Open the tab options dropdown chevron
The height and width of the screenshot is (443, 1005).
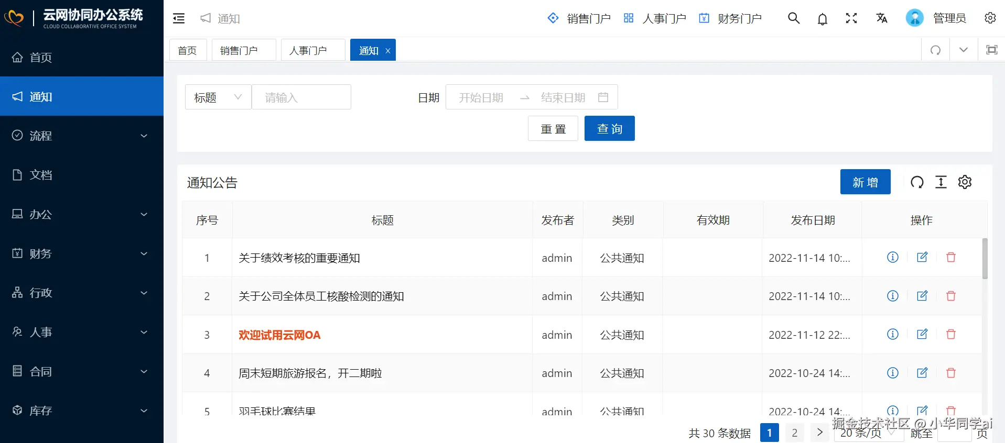(x=964, y=50)
